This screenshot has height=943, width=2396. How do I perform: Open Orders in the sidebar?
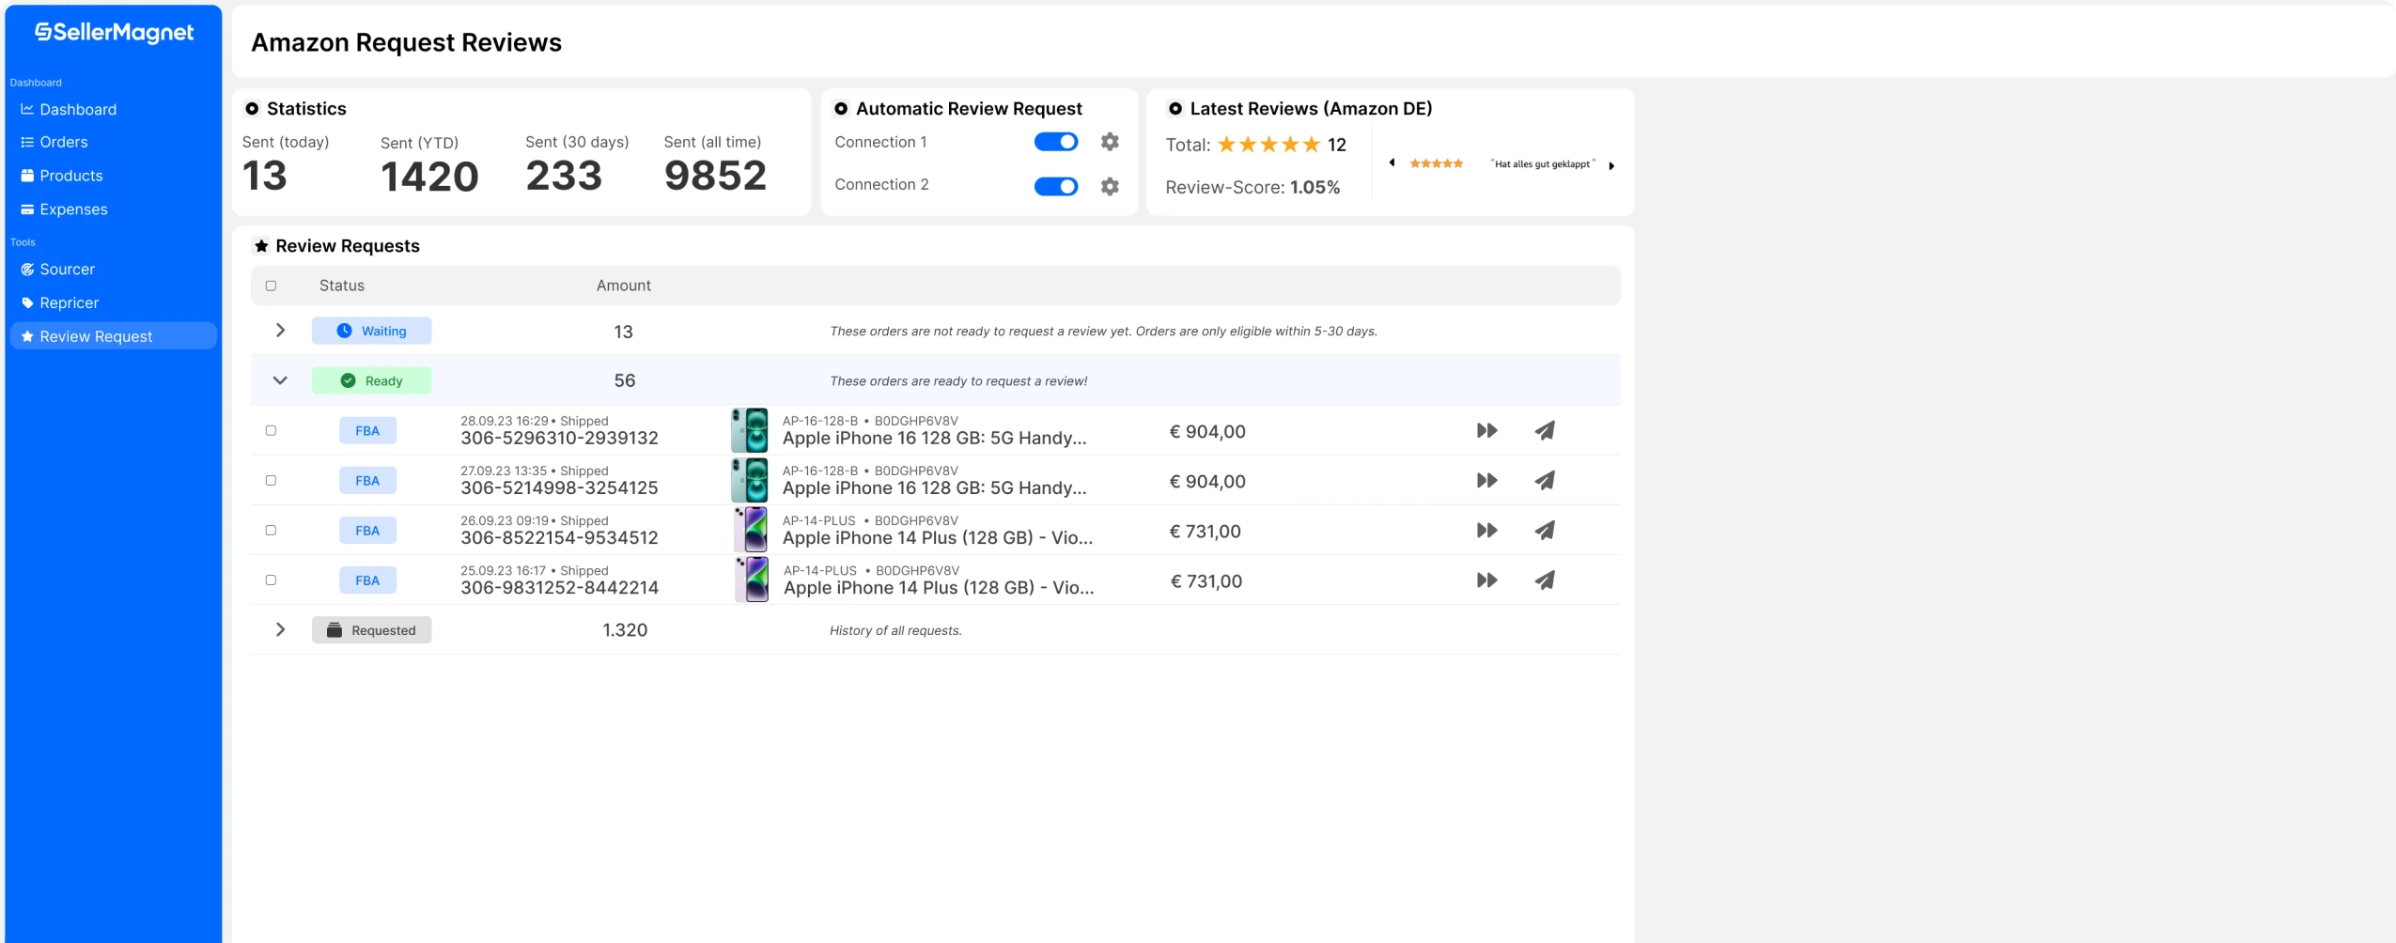(x=54, y=142)
